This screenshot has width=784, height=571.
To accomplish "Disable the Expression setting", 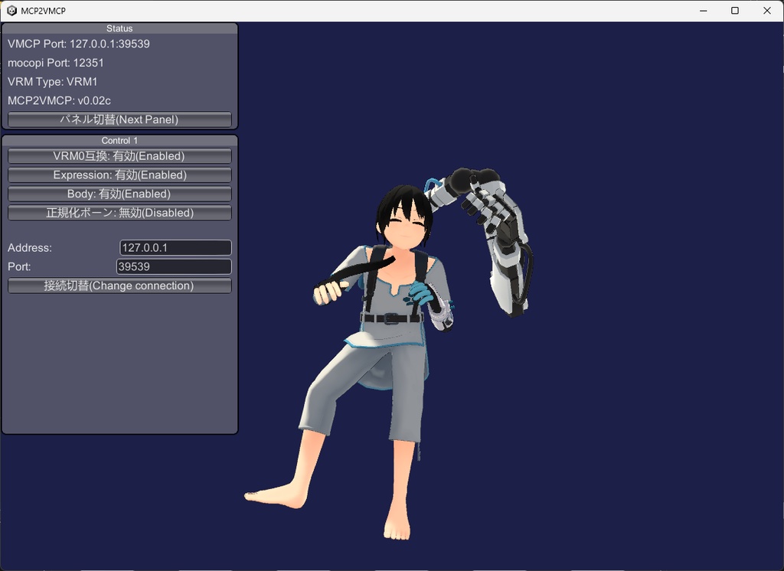I will (119, 175).
